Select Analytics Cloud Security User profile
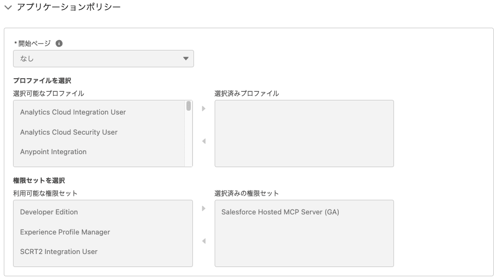The height and width of the screenshot is (279, 497). [69, 132]
